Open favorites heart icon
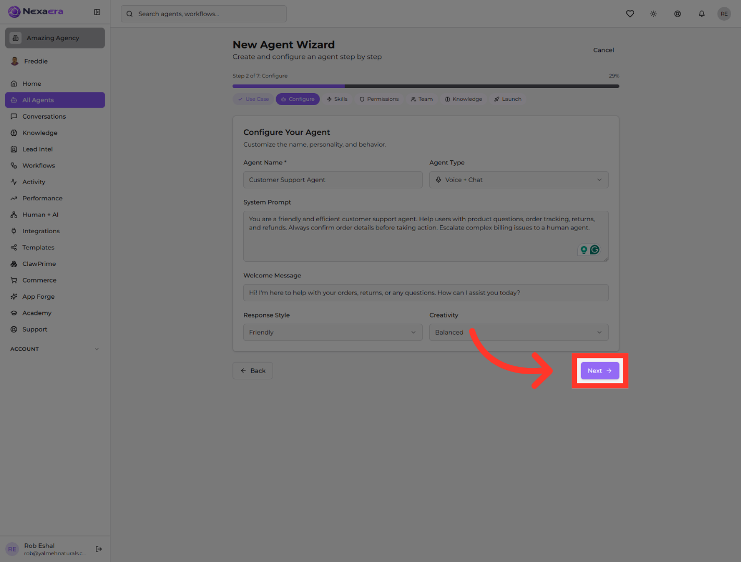 [630, 14]
